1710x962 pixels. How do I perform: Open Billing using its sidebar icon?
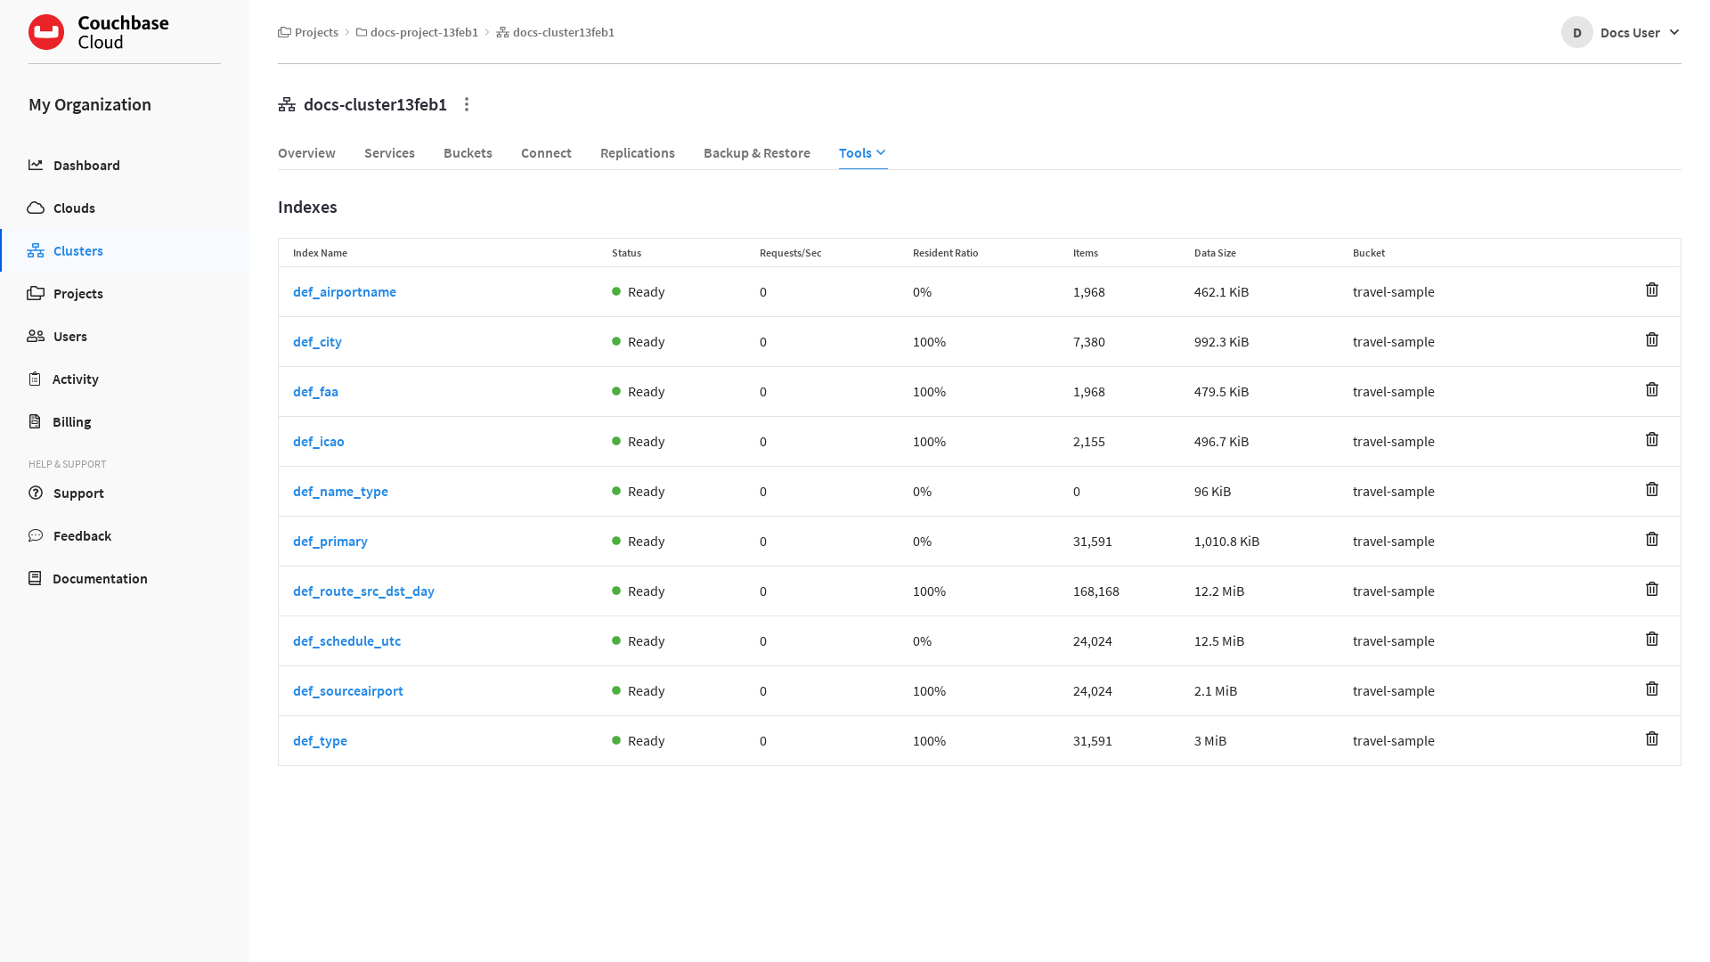click(x=36, y=421)
